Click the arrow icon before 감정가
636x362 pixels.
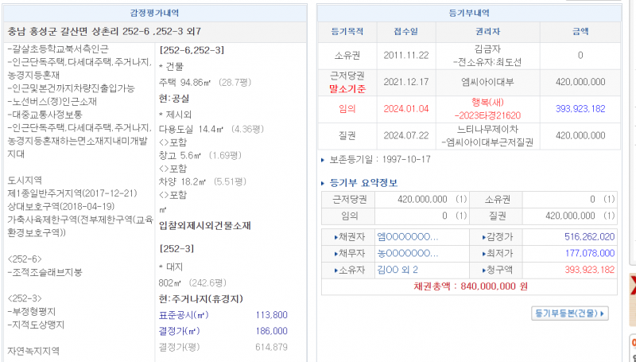click(483, 237)
